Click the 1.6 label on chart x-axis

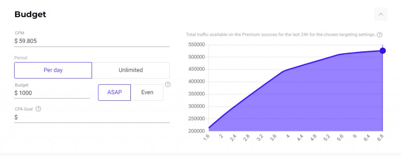[207, 137]
